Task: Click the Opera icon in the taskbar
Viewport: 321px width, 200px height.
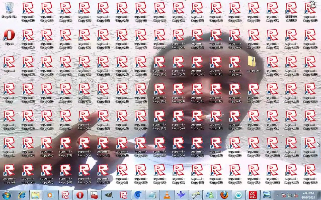Action: tap(80, 195)
